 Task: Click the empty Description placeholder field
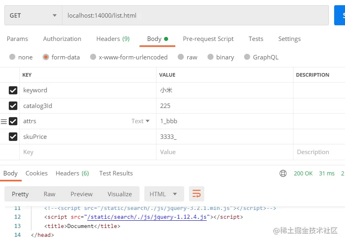coord(319,152)
